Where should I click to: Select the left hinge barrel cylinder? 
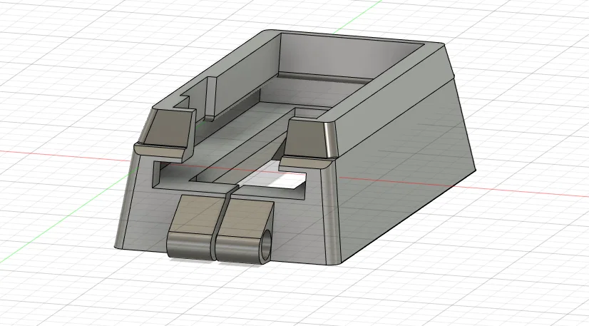pos(190,246)
